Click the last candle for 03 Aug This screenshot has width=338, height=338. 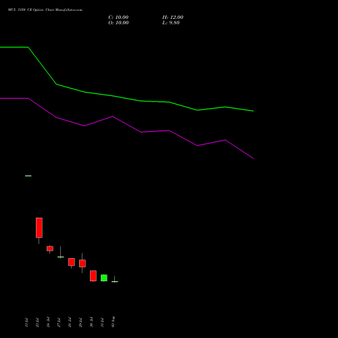click(115, 281)
